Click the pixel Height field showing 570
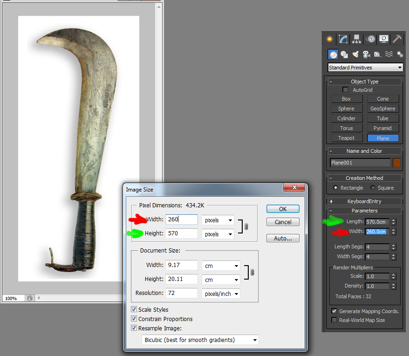409x356 pixels. (x=182, y=233)
